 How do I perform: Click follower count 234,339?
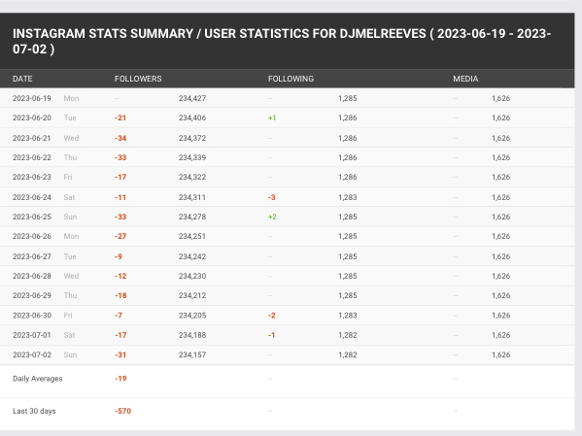point(192,157)
